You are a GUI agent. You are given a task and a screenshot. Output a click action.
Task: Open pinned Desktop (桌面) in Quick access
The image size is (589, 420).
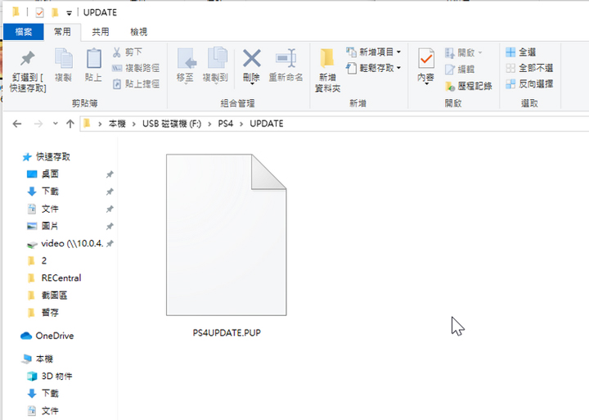[x=50, y=174]
